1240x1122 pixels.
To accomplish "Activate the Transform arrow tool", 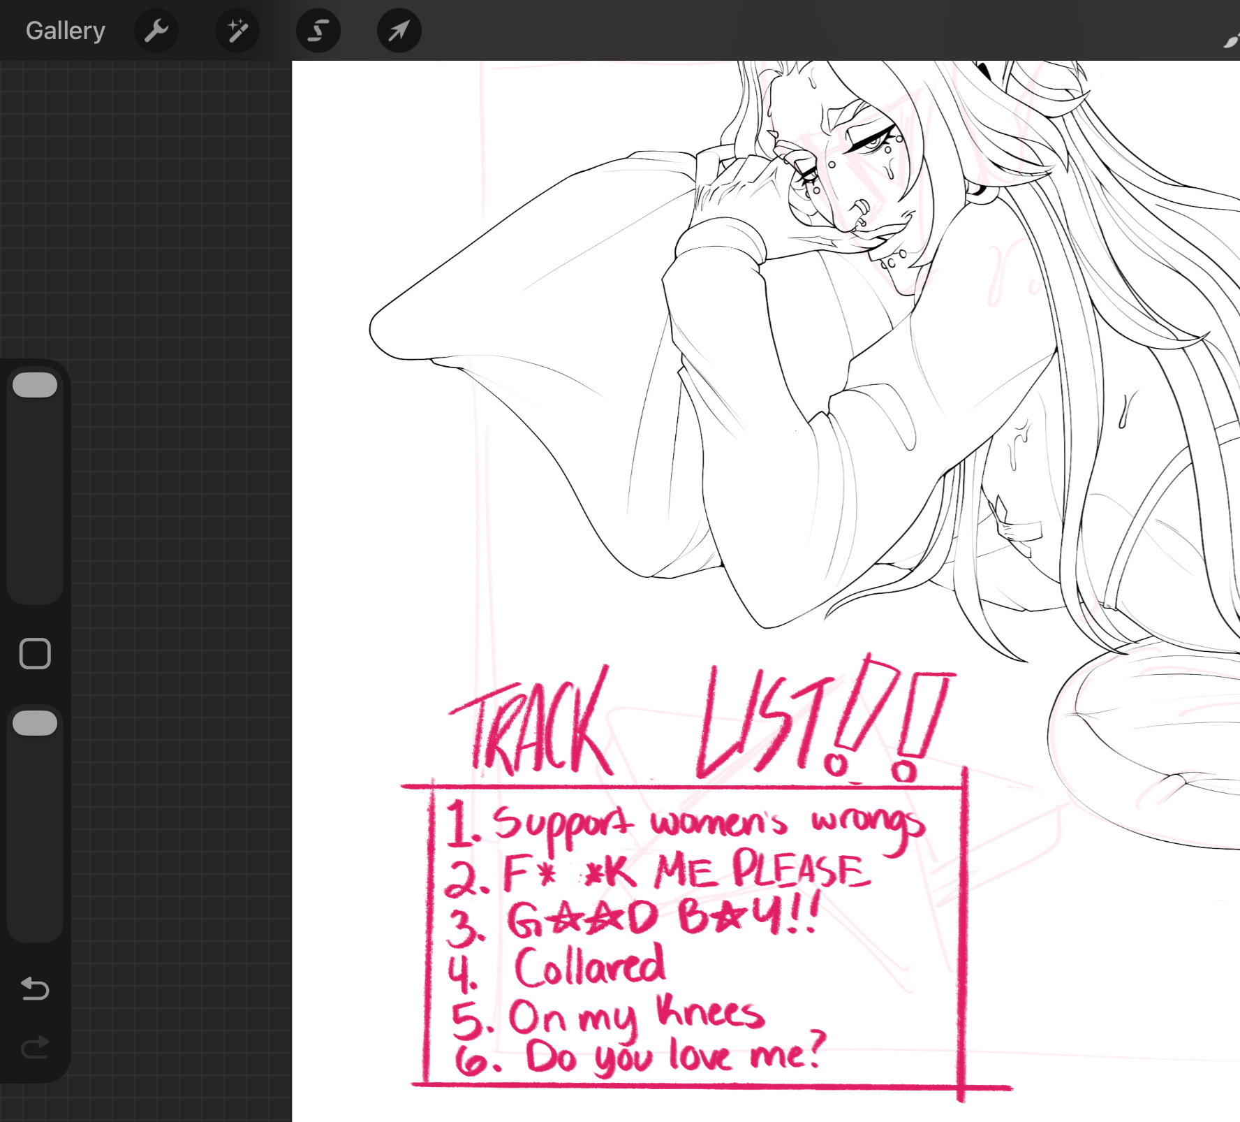I will 399,31.
